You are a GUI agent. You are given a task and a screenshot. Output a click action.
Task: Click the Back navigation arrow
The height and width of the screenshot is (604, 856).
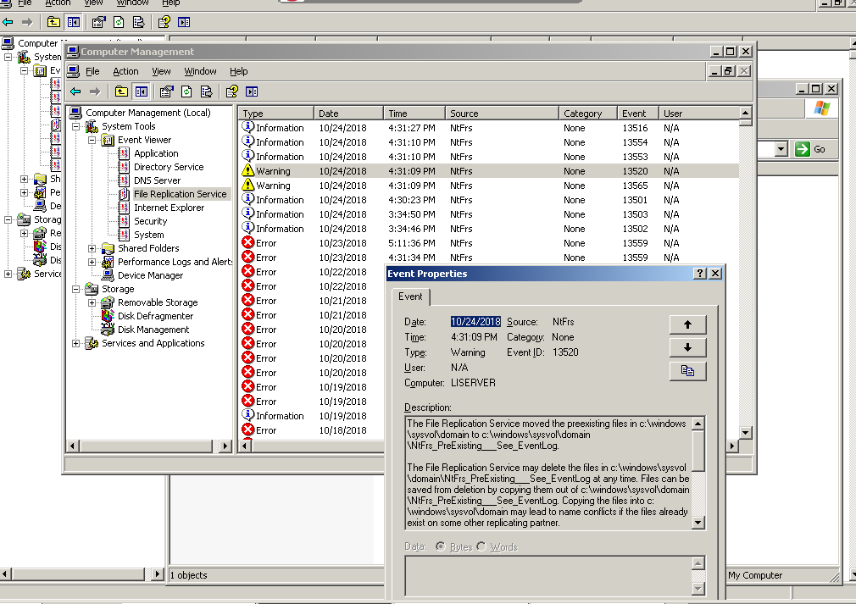75,91
